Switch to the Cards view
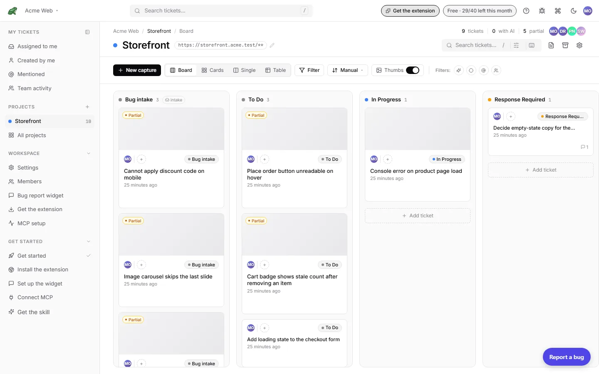 click(x=213, y=70)
